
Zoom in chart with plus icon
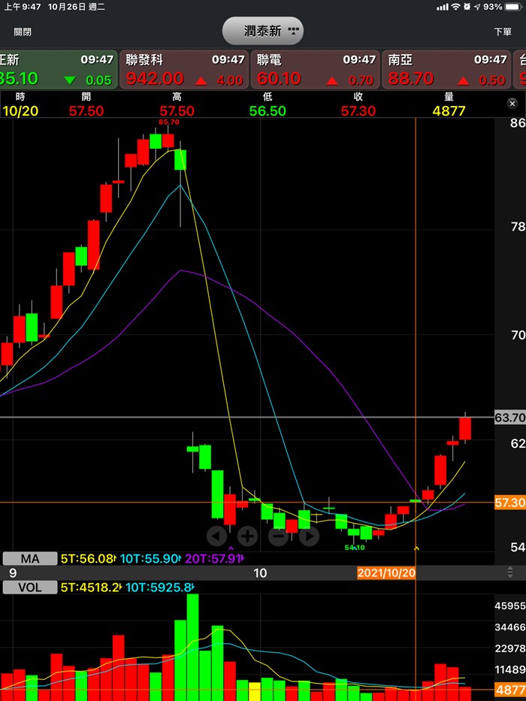coord(248,536)
